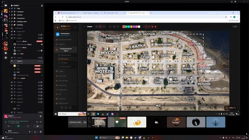The image size is (249, 140).
Task: Disconnect from the voice channel
Action: [x=40, y=122]
